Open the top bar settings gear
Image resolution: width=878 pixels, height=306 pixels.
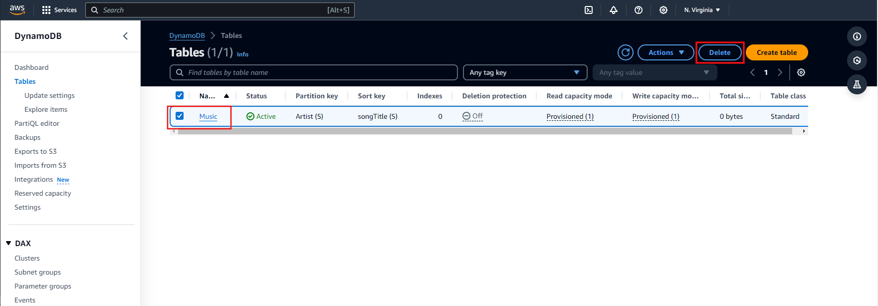(663, 10)
